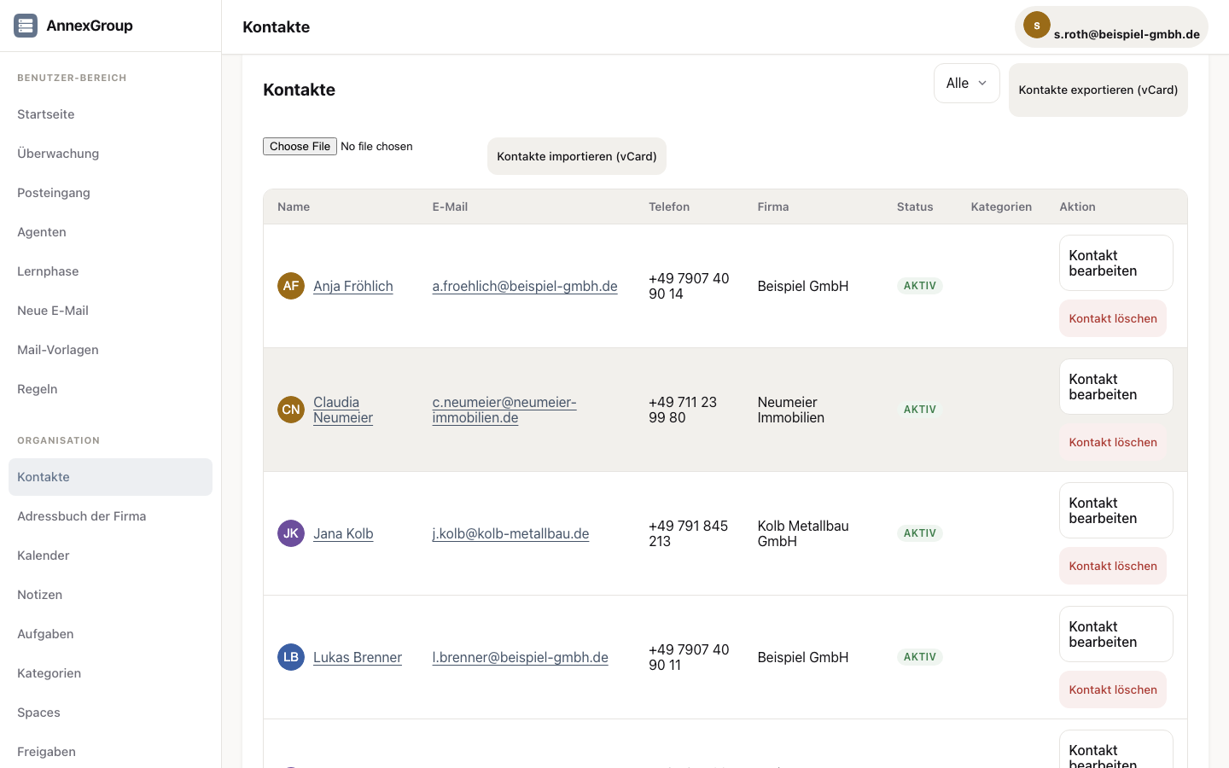Delete contact Anja Fröhlich
1229x768 pixels.
pyautogui.click(x=1113, y=318)
